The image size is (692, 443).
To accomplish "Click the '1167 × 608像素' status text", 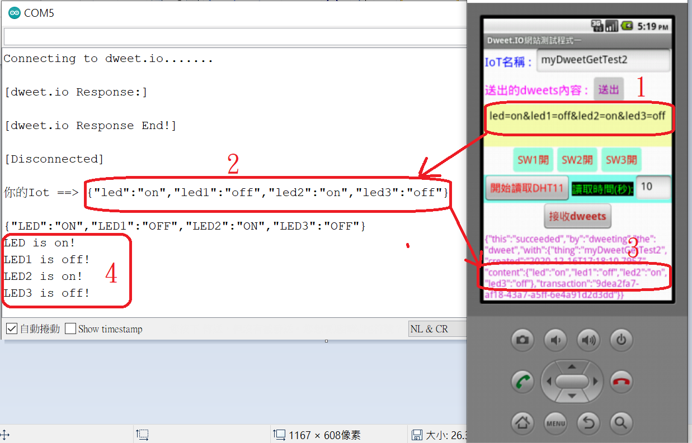I will [324, 435].
